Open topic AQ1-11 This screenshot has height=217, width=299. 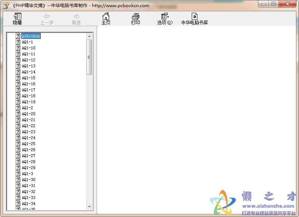tap(29, 54)
